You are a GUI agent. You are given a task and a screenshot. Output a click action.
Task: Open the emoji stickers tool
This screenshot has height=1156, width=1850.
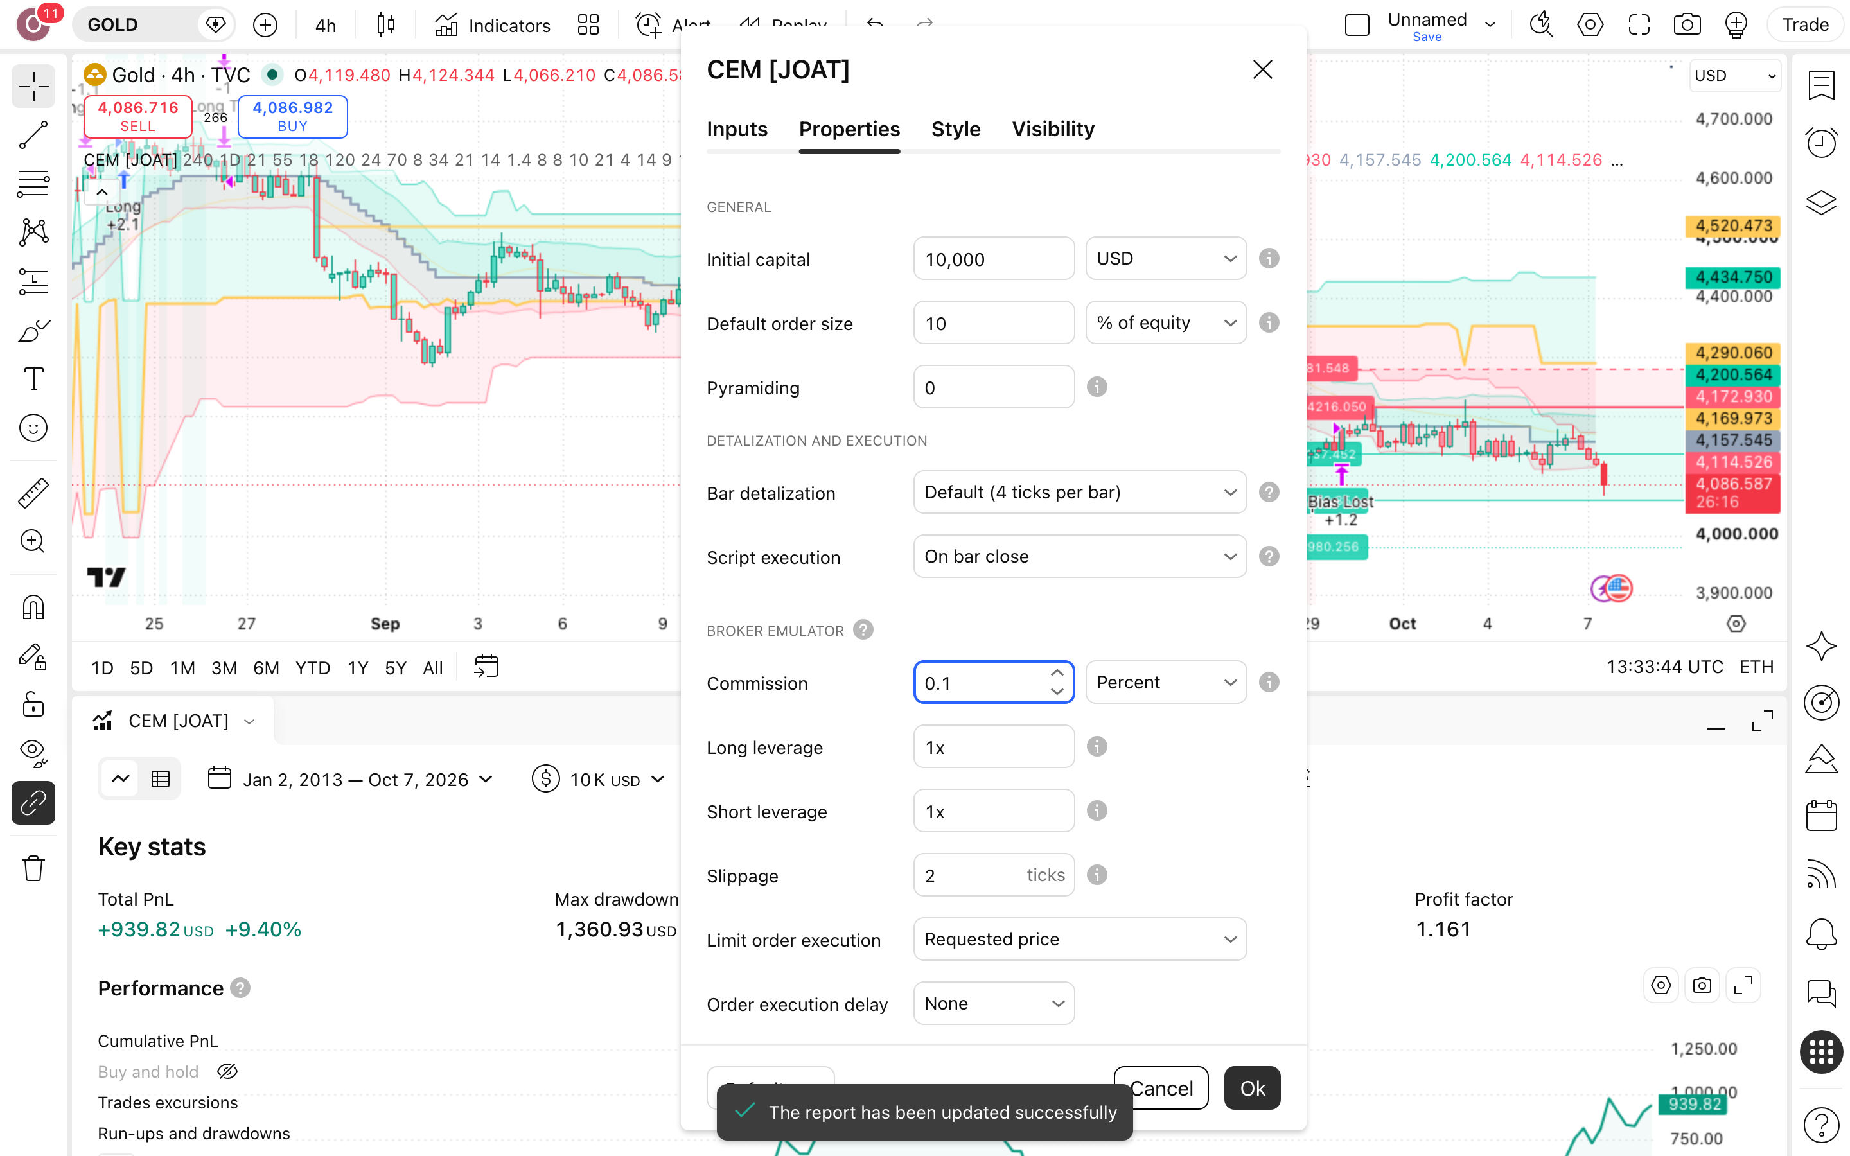coord(33,428)
